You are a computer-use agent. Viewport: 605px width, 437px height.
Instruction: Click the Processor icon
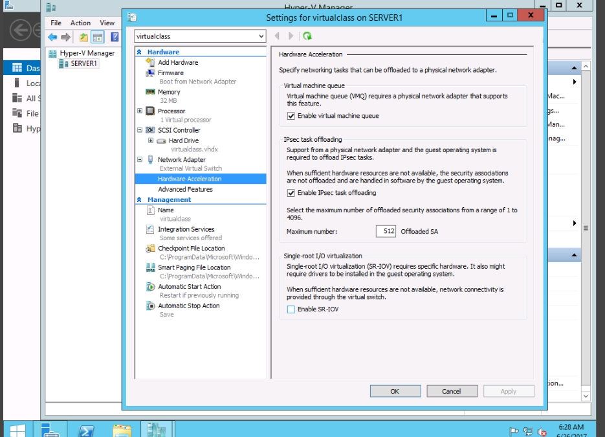[x=150, y=111]
